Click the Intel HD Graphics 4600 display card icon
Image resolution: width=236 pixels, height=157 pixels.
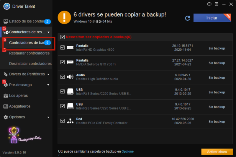coord(70,48)
